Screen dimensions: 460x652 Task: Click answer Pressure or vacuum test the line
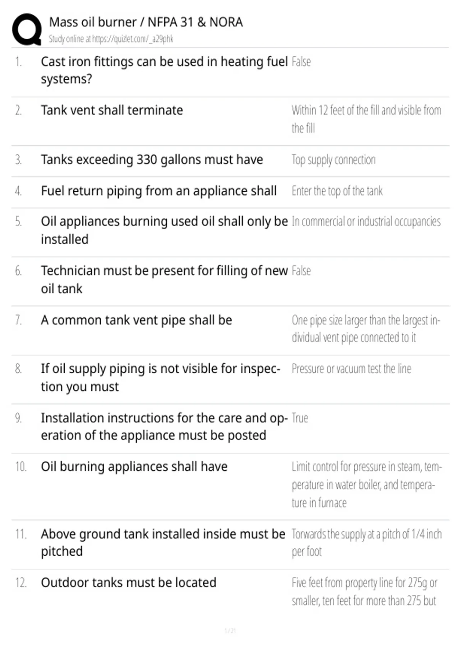(x=352, y=369)
